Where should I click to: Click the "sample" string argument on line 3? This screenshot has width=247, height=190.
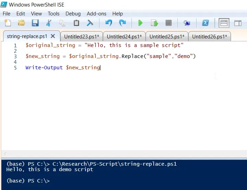click(x=159, y=56)
